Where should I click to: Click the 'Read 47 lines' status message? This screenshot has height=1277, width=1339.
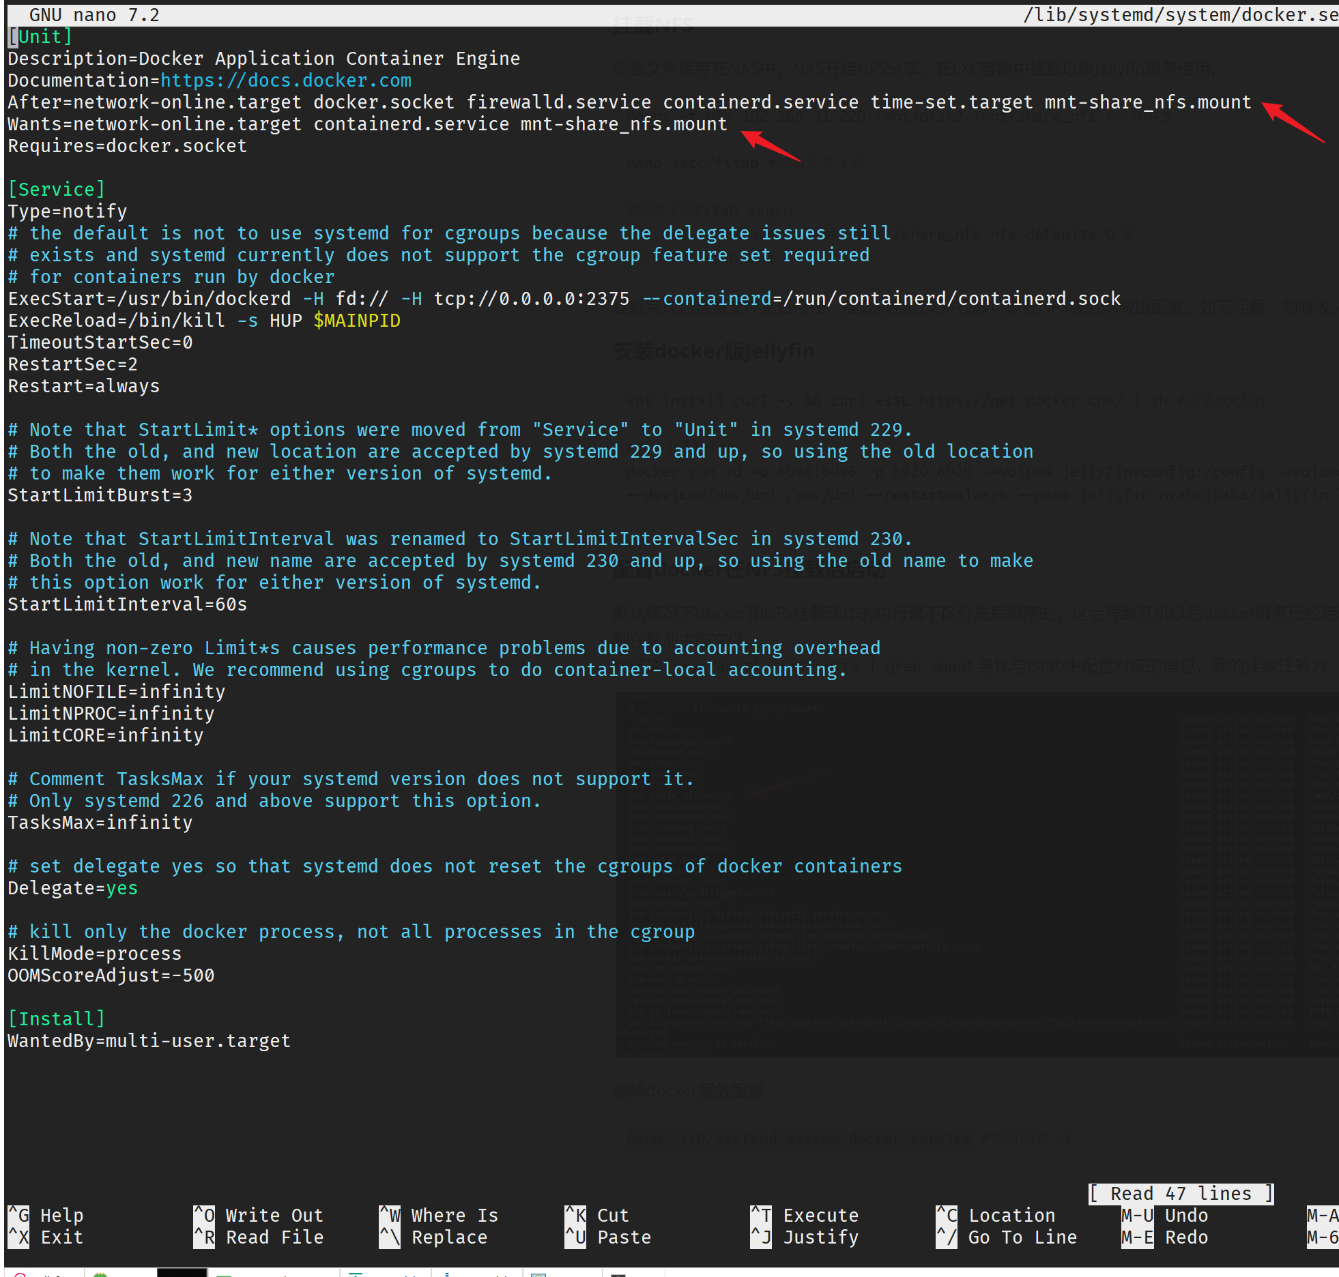pos(1181,1193)
